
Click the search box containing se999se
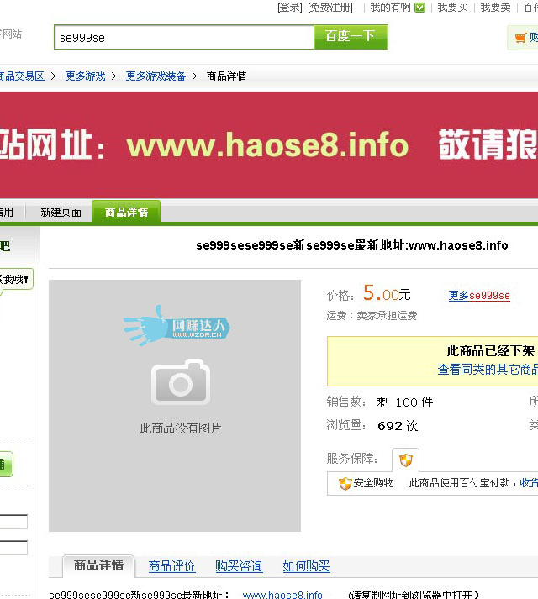click(x=184, y=38)
